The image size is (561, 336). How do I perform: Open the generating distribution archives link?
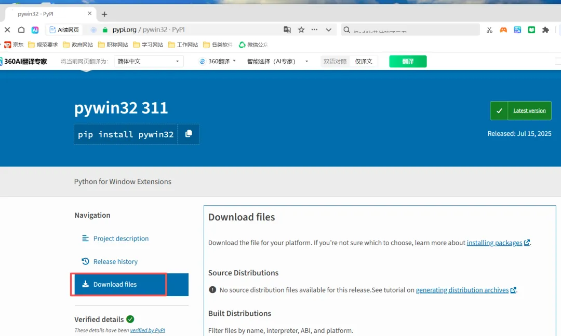[462, 290]
